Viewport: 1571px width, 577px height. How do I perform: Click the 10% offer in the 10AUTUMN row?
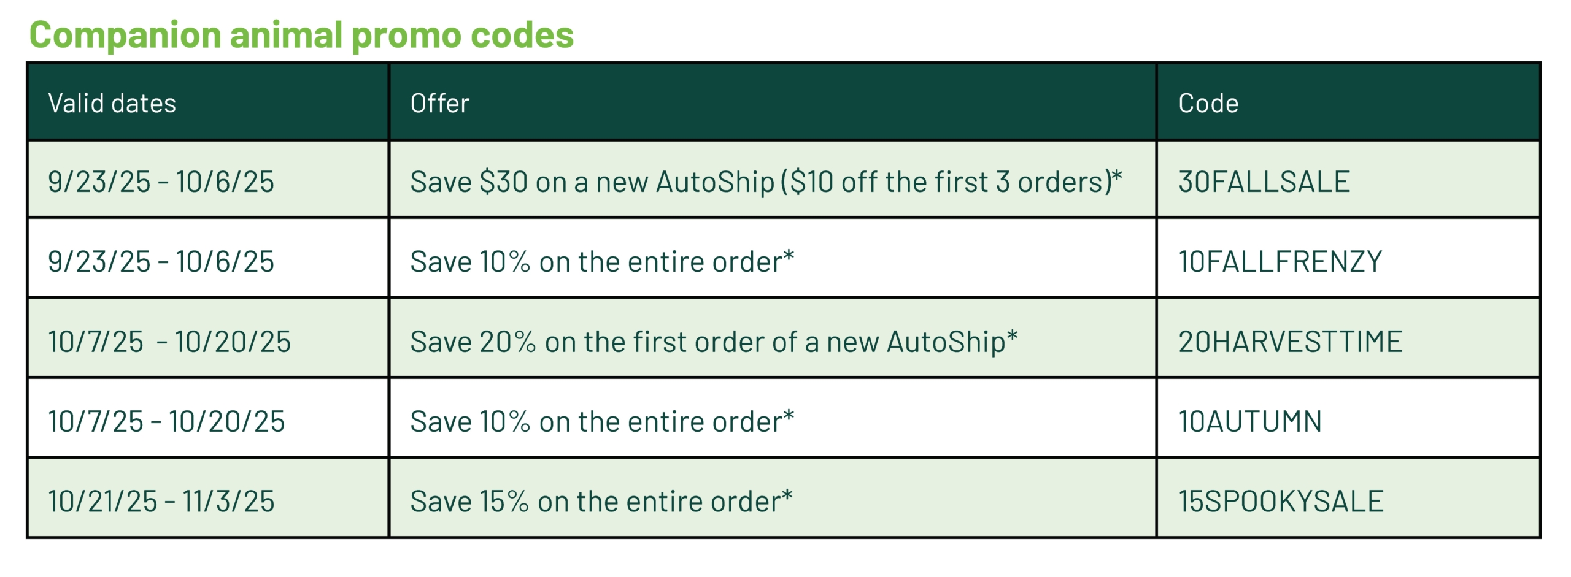601,421
